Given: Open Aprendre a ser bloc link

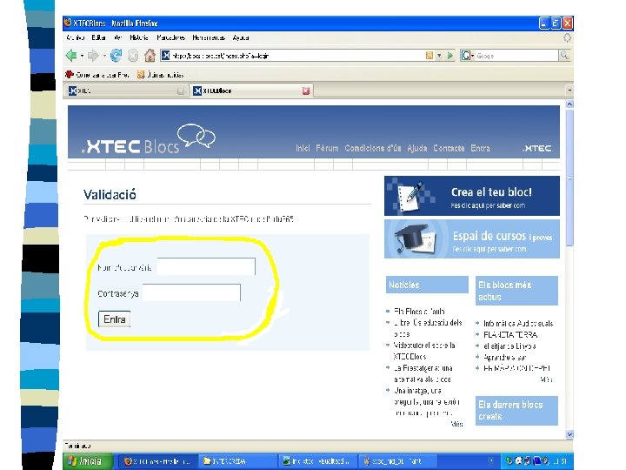Looking at the screenshot, I should (504, 358).
